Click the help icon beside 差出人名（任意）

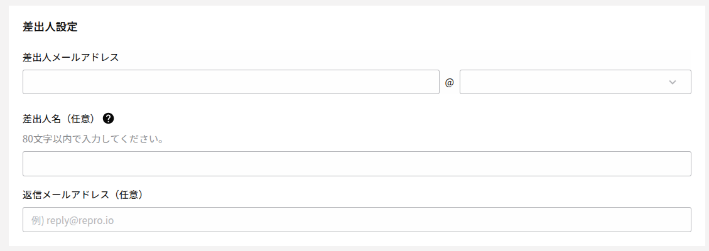[108, 119]
